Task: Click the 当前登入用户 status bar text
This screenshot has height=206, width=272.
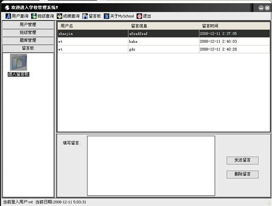Action: pos(18,202)
